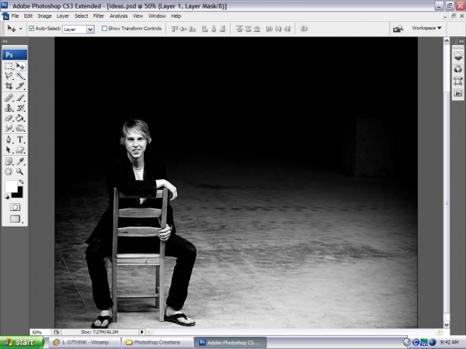Click the Ps logo at toolbox top
466x349 pixels.
coord(15,55)
